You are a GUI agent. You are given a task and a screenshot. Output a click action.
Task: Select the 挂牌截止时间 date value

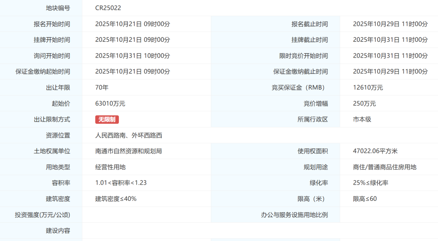point(391,40)
